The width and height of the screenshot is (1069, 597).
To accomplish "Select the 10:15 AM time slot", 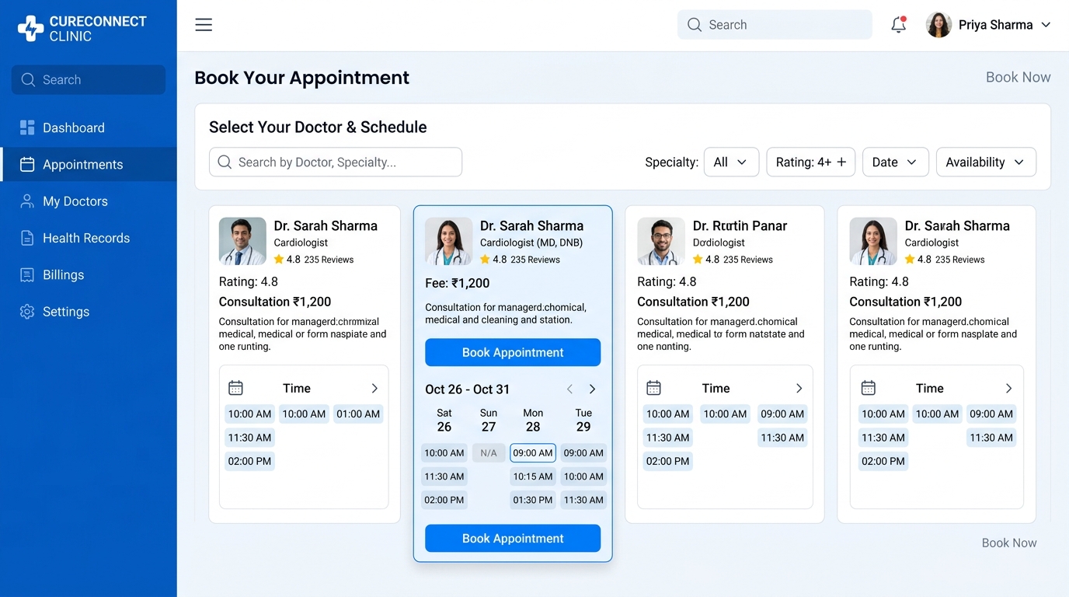I will point(533,477).
